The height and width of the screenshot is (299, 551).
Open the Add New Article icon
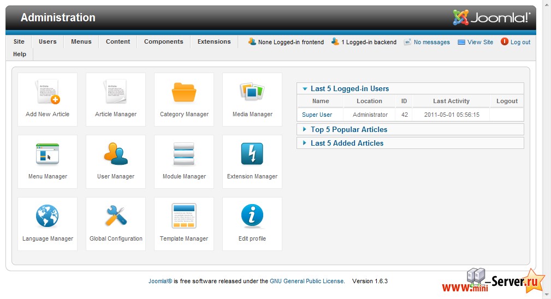48,92
